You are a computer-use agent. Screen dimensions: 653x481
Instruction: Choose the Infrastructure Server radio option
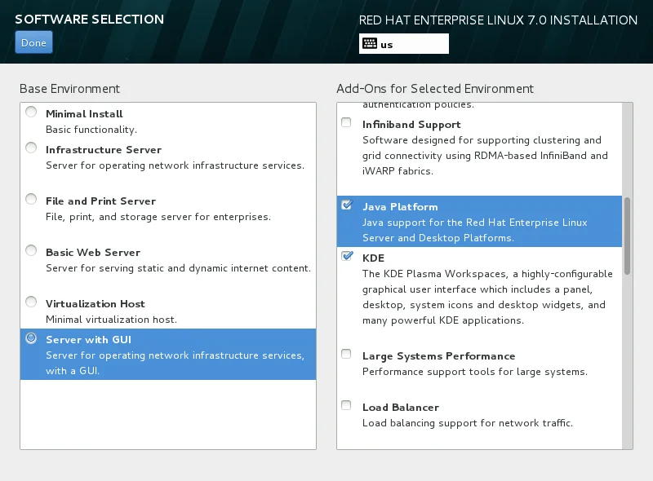click(x=31, y=148)
